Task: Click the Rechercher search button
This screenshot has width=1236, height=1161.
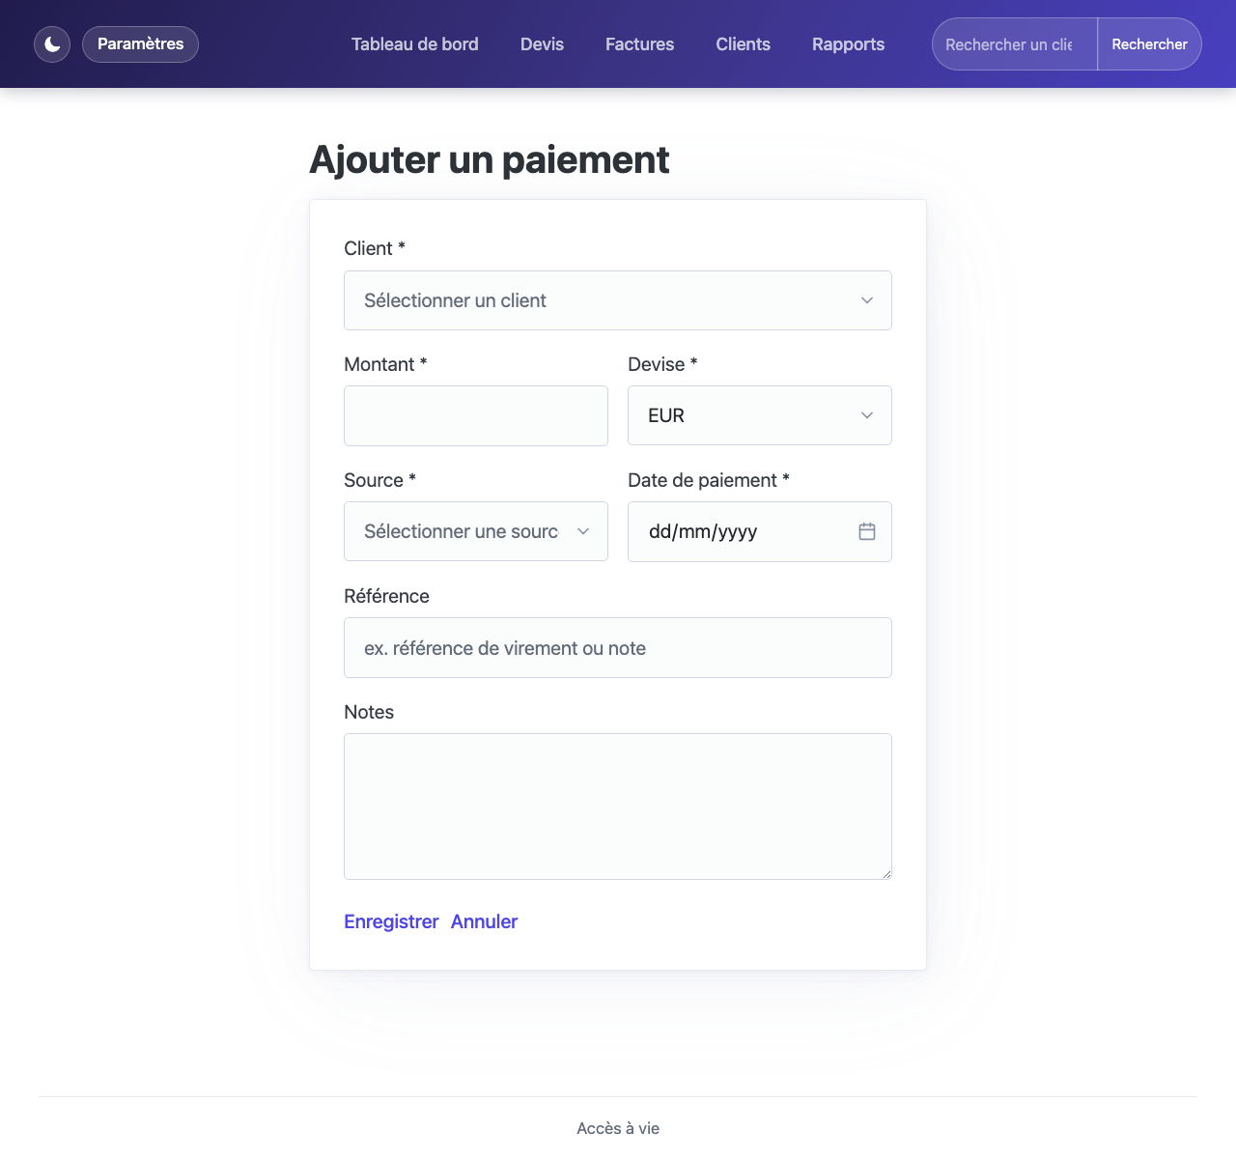Action: click(x=1149, y=44)
